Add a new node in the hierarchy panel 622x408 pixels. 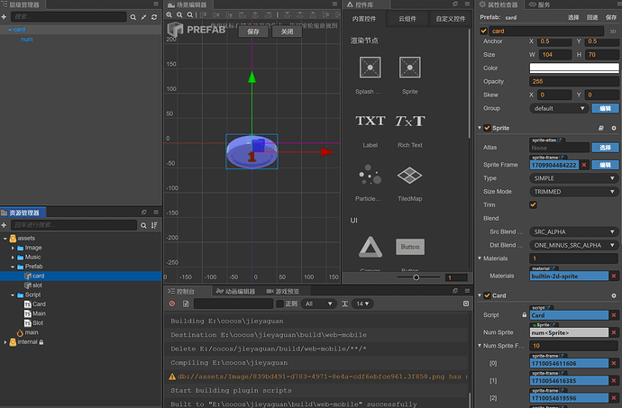tap(4, 17)
